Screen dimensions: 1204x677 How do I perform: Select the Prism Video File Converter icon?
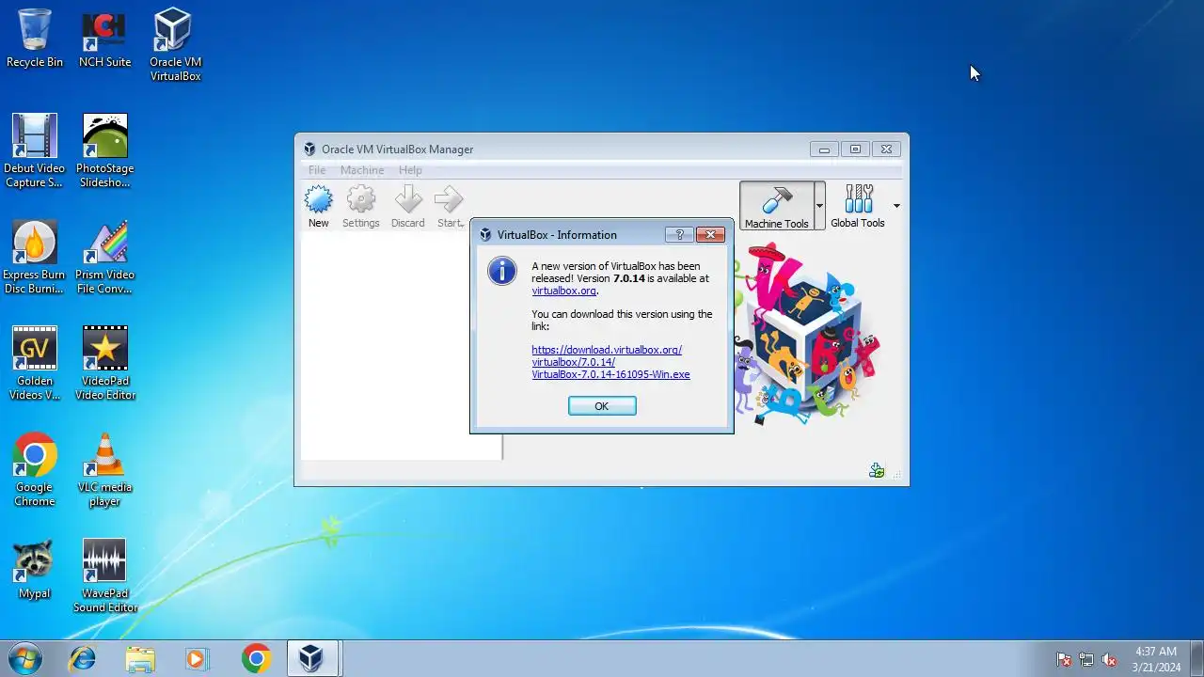[x=104, y=258]
